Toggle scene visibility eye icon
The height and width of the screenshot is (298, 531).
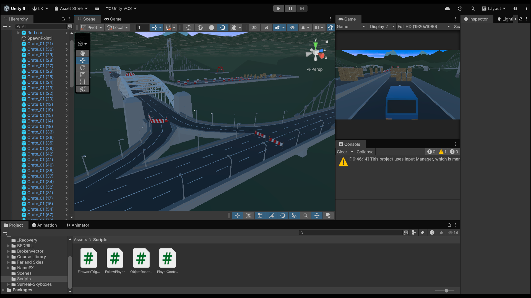(x=292, y=28)
